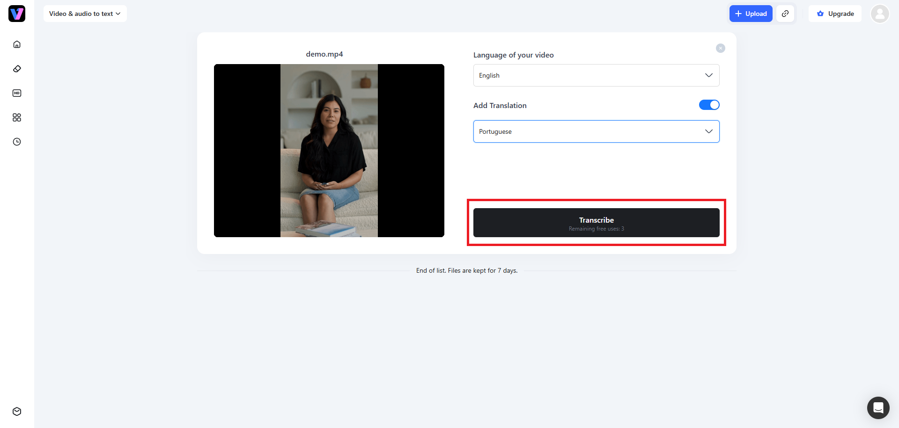Viewport: 899px width, 428px height.
Task: Click the Language of your video label
Action: 514,55
